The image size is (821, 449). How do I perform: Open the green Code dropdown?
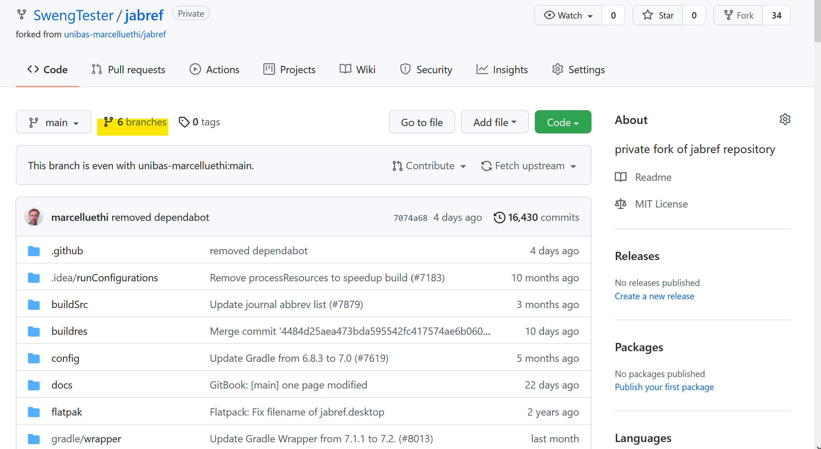pos(563,122)
